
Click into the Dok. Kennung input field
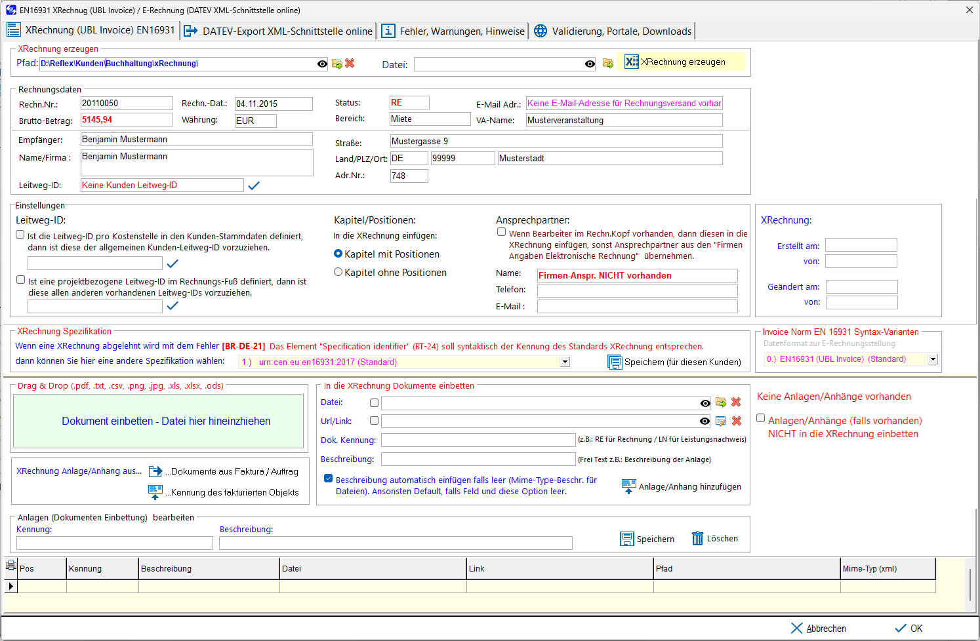click(478, 440)
